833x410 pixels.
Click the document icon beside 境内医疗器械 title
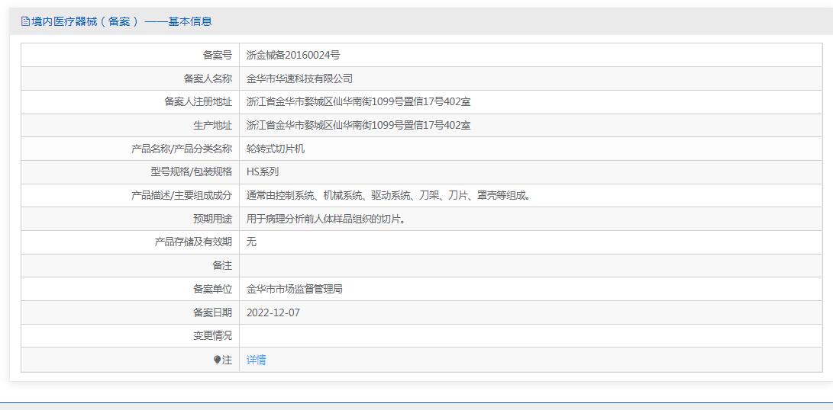coord(25,22)
